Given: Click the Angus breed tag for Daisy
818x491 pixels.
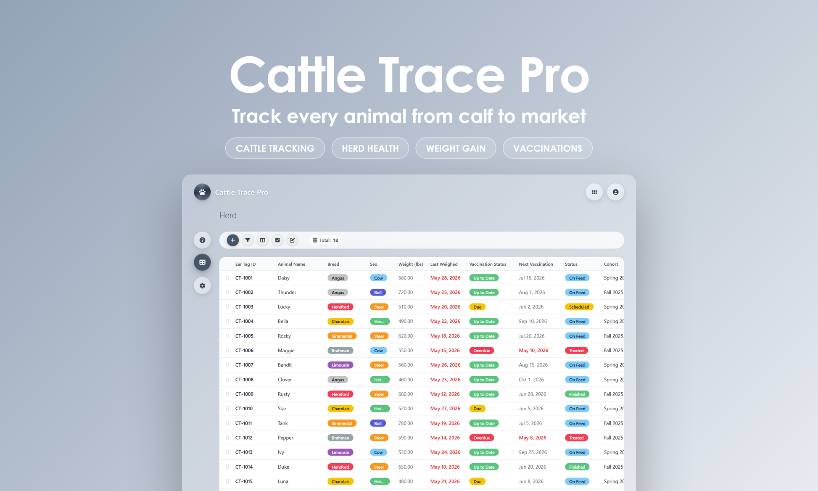Looking at the screenshot, I should 338,278.
